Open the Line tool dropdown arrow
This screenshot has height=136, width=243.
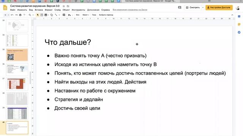pos(59,15)
